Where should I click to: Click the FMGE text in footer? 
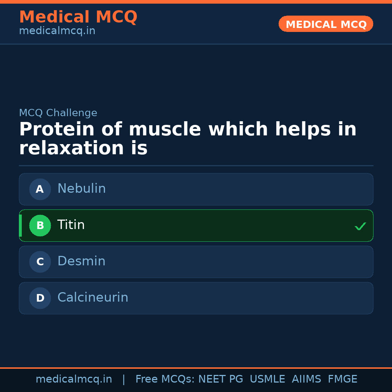[x=342, y=379]
